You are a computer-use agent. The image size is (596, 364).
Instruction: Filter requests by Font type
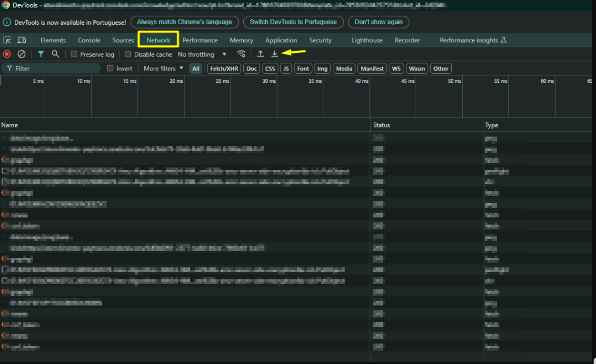(303, 69)
